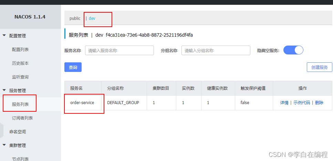Focus the 服务名称 input field
Screen dimensions: 333x161
(x=119, y=50)
